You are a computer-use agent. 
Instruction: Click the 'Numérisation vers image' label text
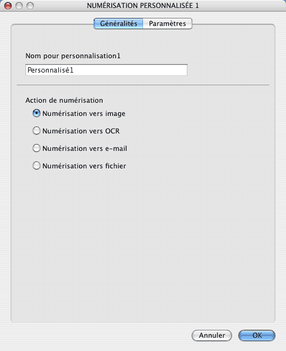point(84,114)
